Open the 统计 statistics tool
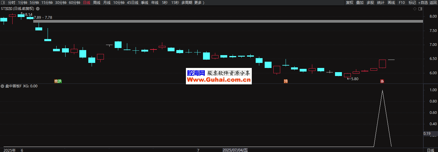Viewport: 438px width, 152px height. tap(381, 2)
